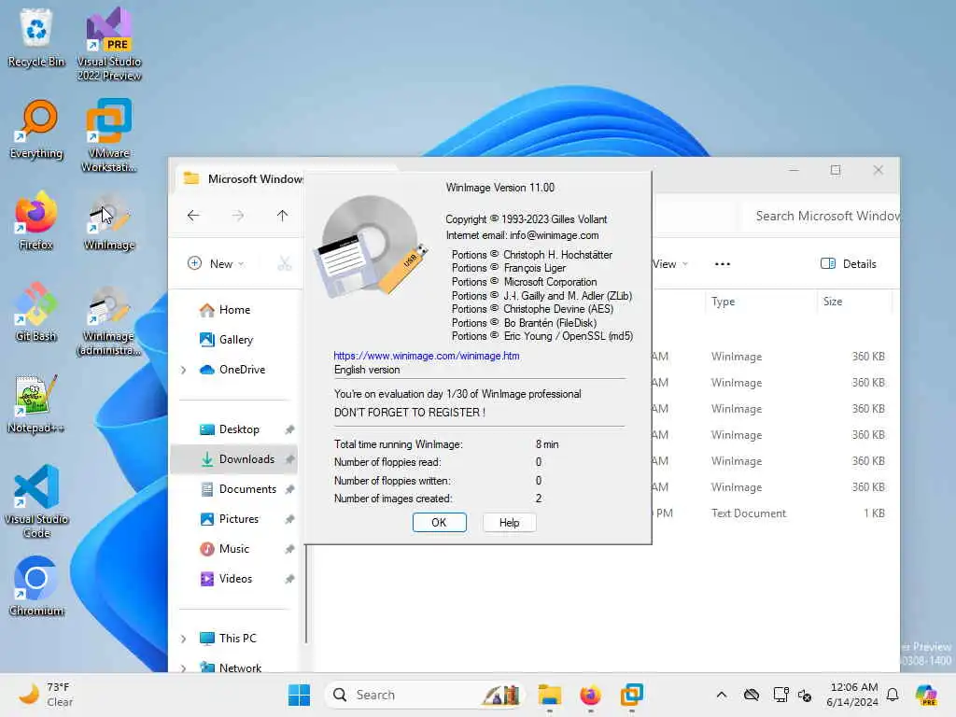
Task: Open the weather widget showing 73°F
Action: tap(47, 695)
